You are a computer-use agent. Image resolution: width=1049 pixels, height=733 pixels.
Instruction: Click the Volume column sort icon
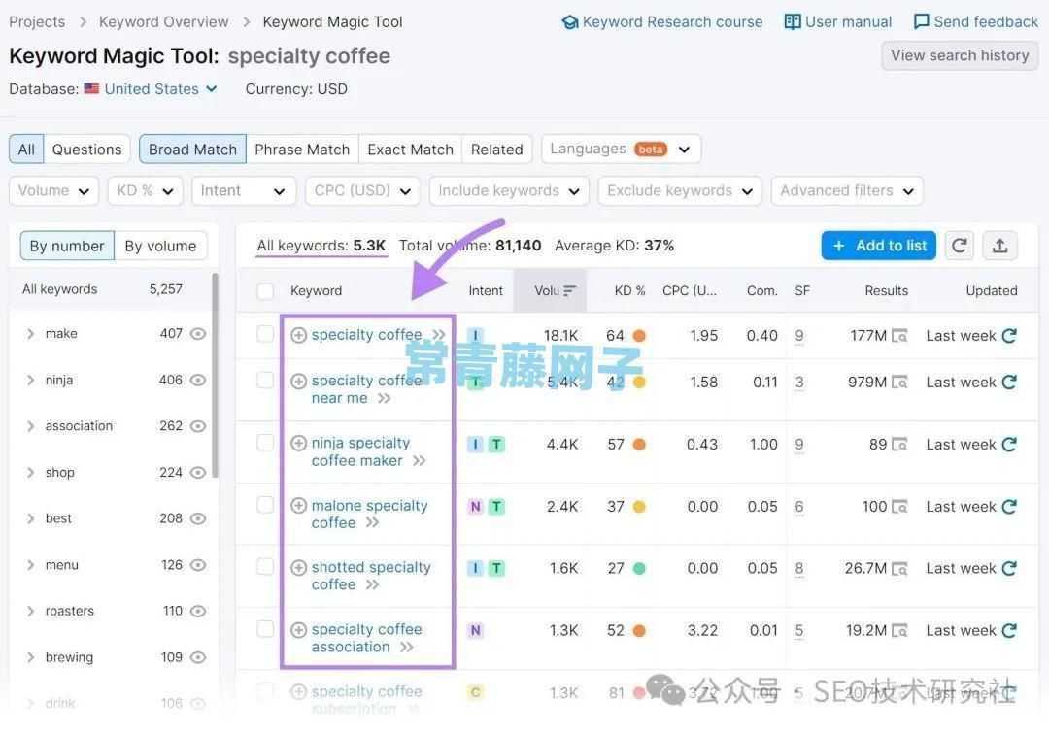[569, 291]
